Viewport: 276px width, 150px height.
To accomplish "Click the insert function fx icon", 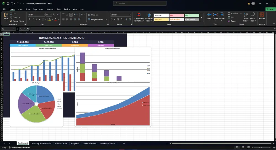I will (28, 29).
